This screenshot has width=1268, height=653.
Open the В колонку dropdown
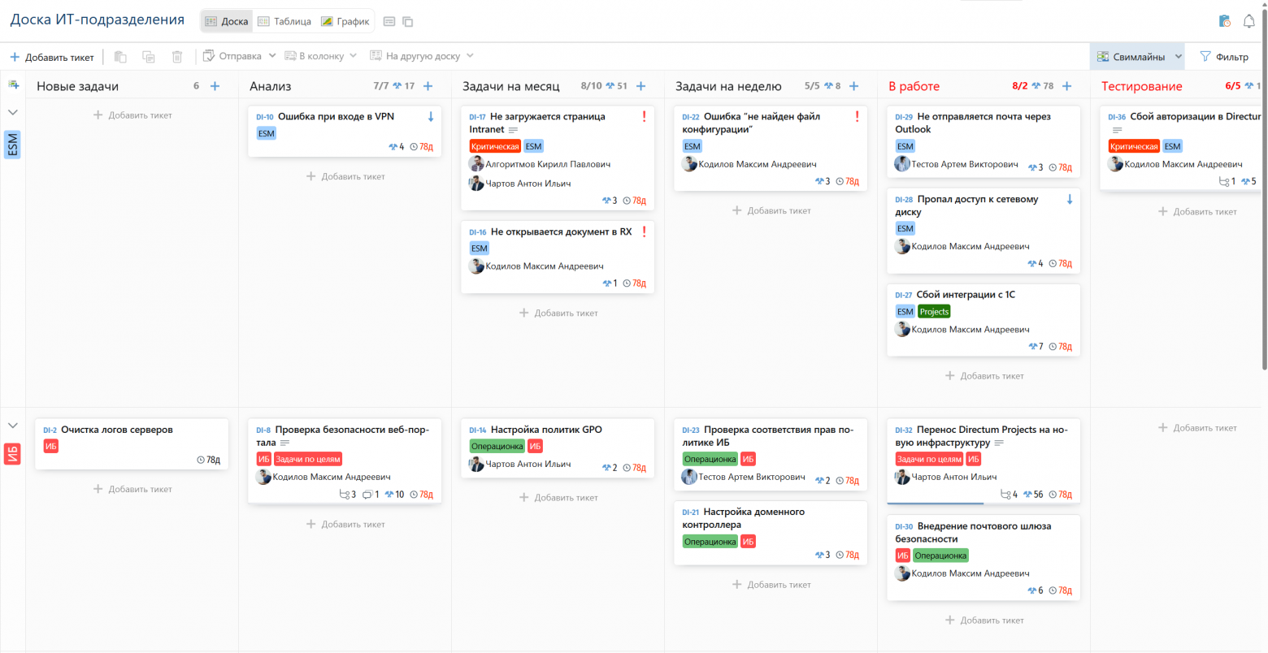pyautogui.click(x=320, y=56)
